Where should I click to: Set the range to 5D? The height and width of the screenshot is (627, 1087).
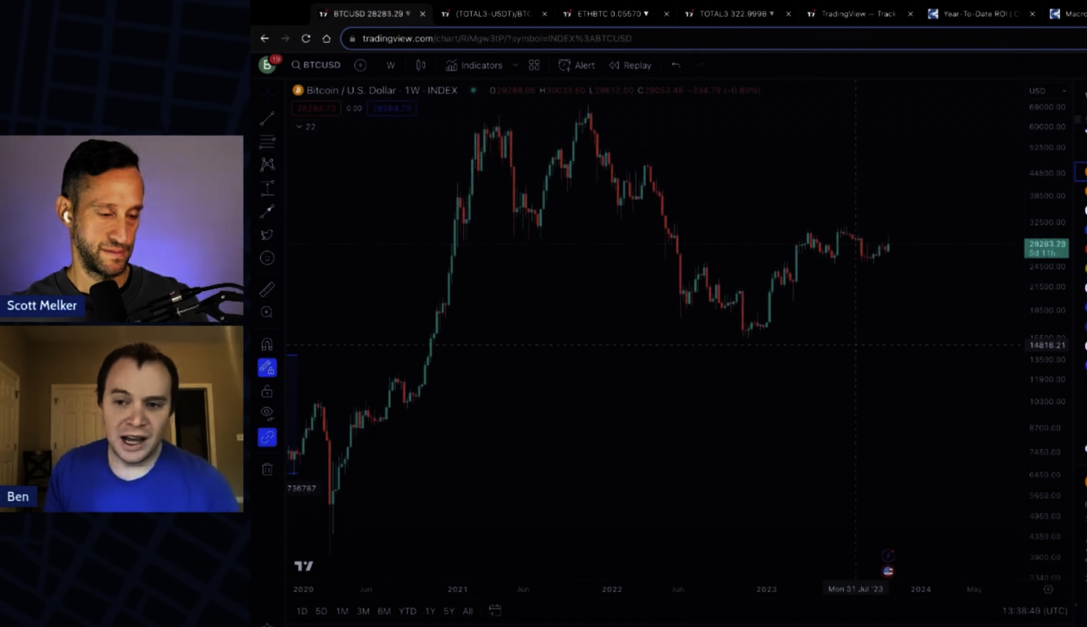321,611
